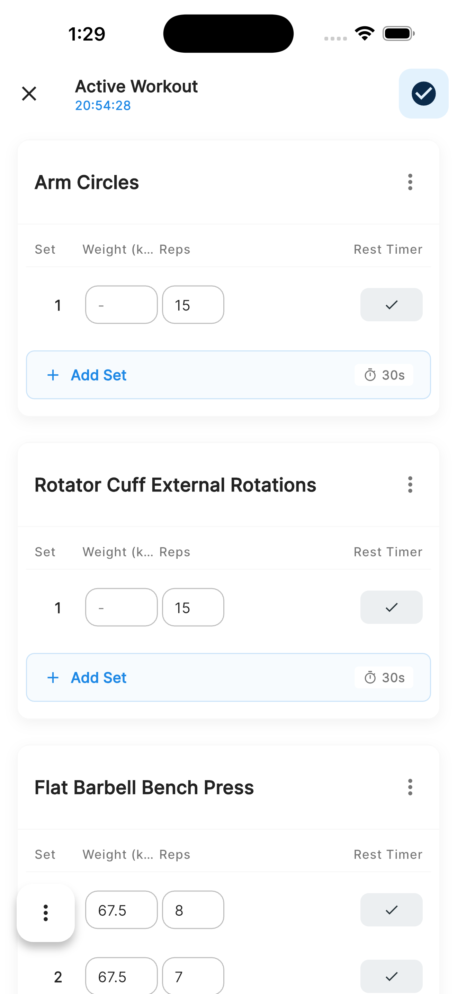Mark Rotator Cuff set 1 as complete
Screen dimensions: 457x994
pyautogui.click(x=391, y=607)
